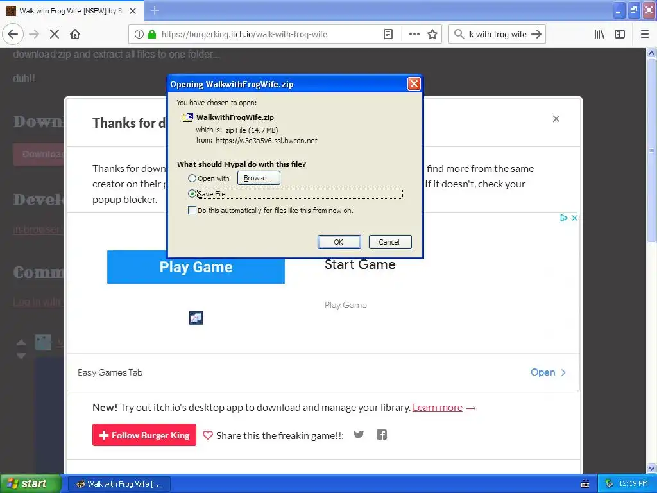Open the hamburger application menu
Screen dimensions: 657x493
click(x=644, y=34)
